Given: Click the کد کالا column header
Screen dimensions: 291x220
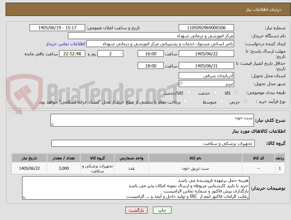Looking at the screenshot, I should [258, 158].
